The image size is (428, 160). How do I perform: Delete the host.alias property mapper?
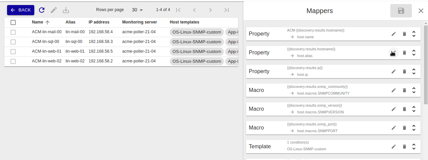(404, 53)
